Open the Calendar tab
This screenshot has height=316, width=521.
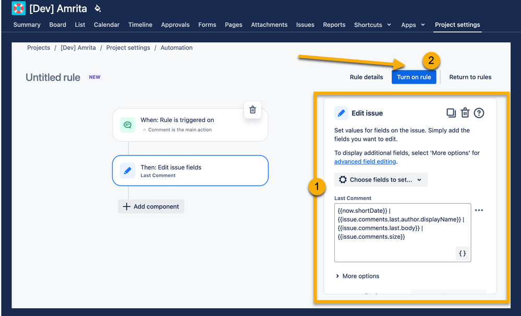[107, 25]
